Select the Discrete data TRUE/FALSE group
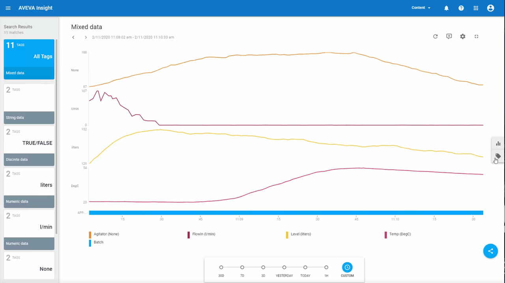505x283 pixels. click(x=29, y=146)
